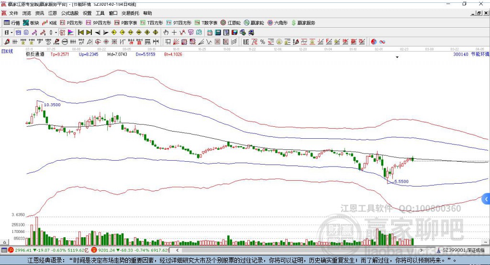
Task: Open the 江恩 menu
Action: 53,13
